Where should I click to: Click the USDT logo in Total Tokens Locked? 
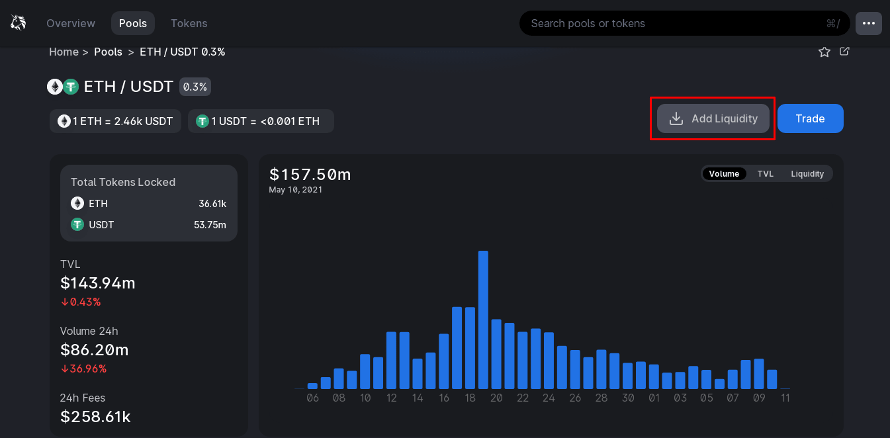[77, 225]
